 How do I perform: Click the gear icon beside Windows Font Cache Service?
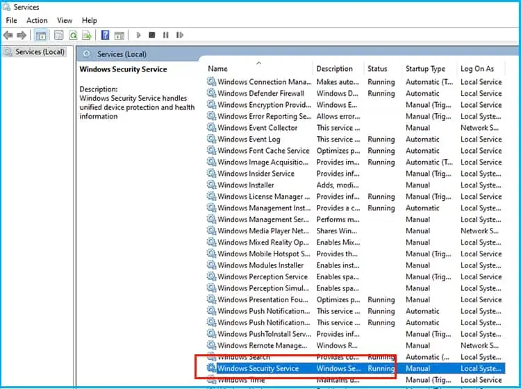pos(211,150)
